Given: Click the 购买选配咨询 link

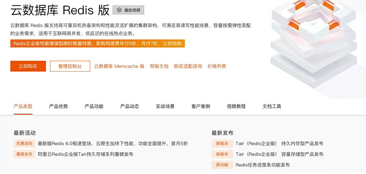Looking at the screenshot, I should click(x=188, y=66).
